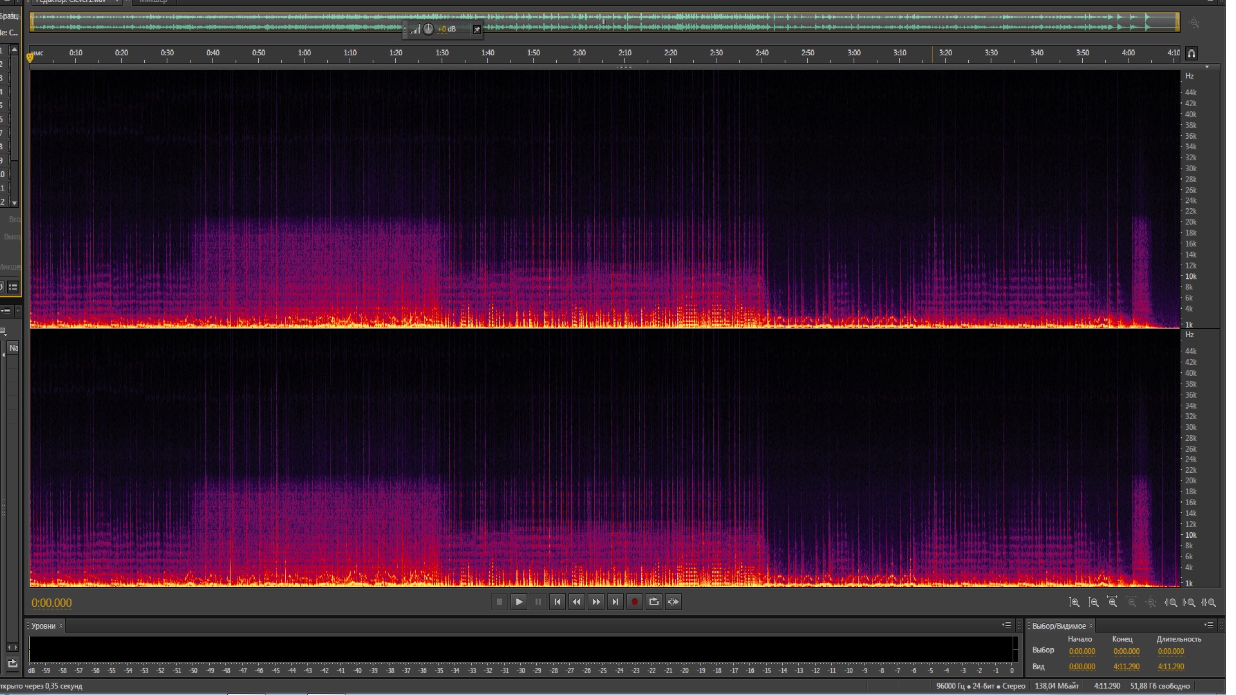
Task: Click the Rewind button
Action: point(577,602)
